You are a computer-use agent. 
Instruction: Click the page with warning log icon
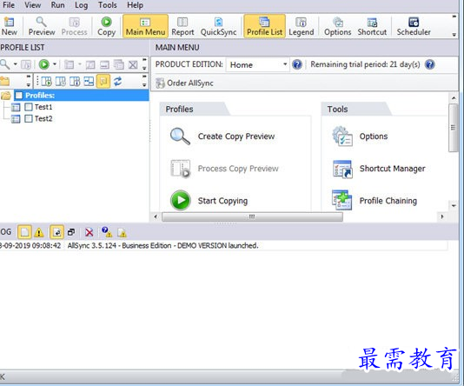coord(122,233)
